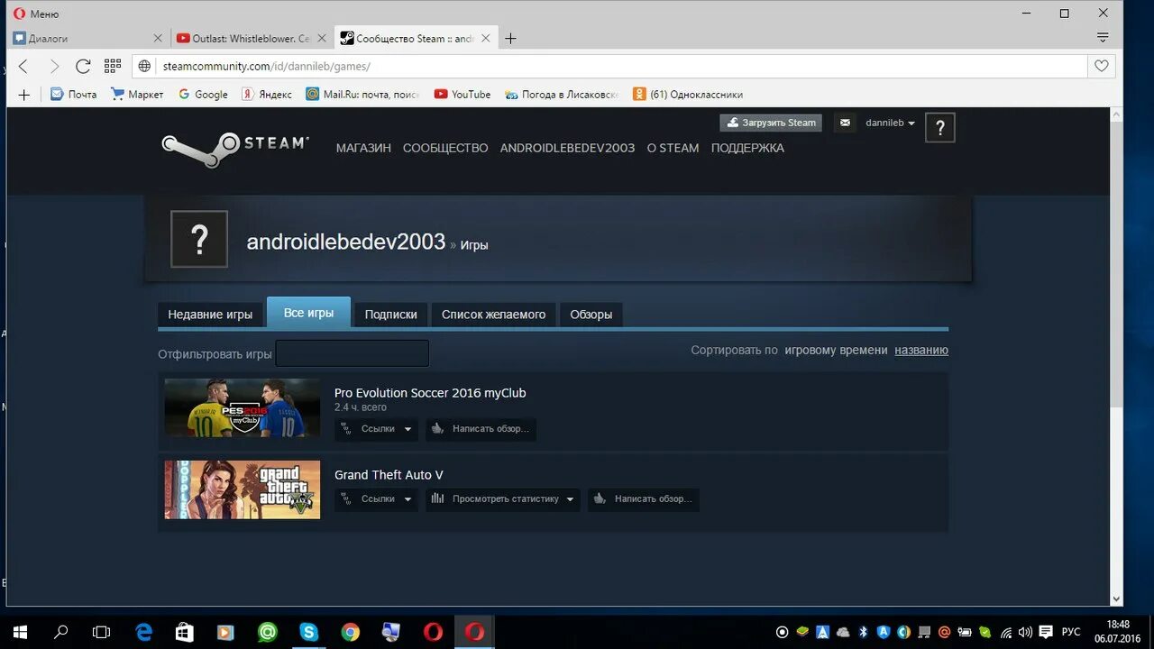The width and height of the screenshot is (1154, 649).
Task: Open the Google bookmark
Action: coord(203,94)
